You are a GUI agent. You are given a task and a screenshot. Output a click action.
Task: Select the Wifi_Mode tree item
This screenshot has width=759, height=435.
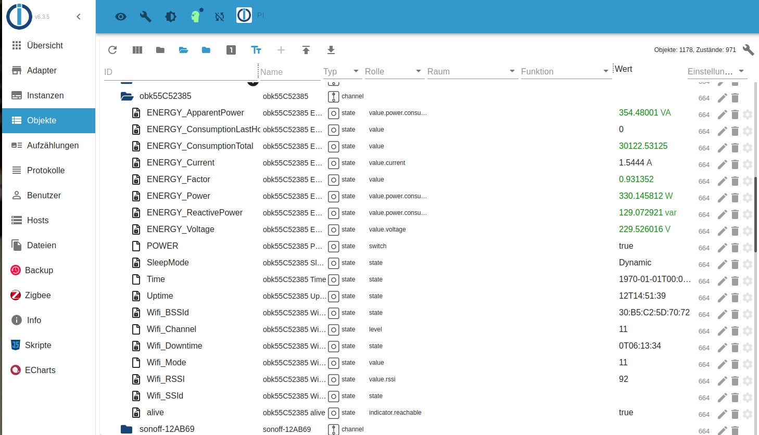(166, 363)
